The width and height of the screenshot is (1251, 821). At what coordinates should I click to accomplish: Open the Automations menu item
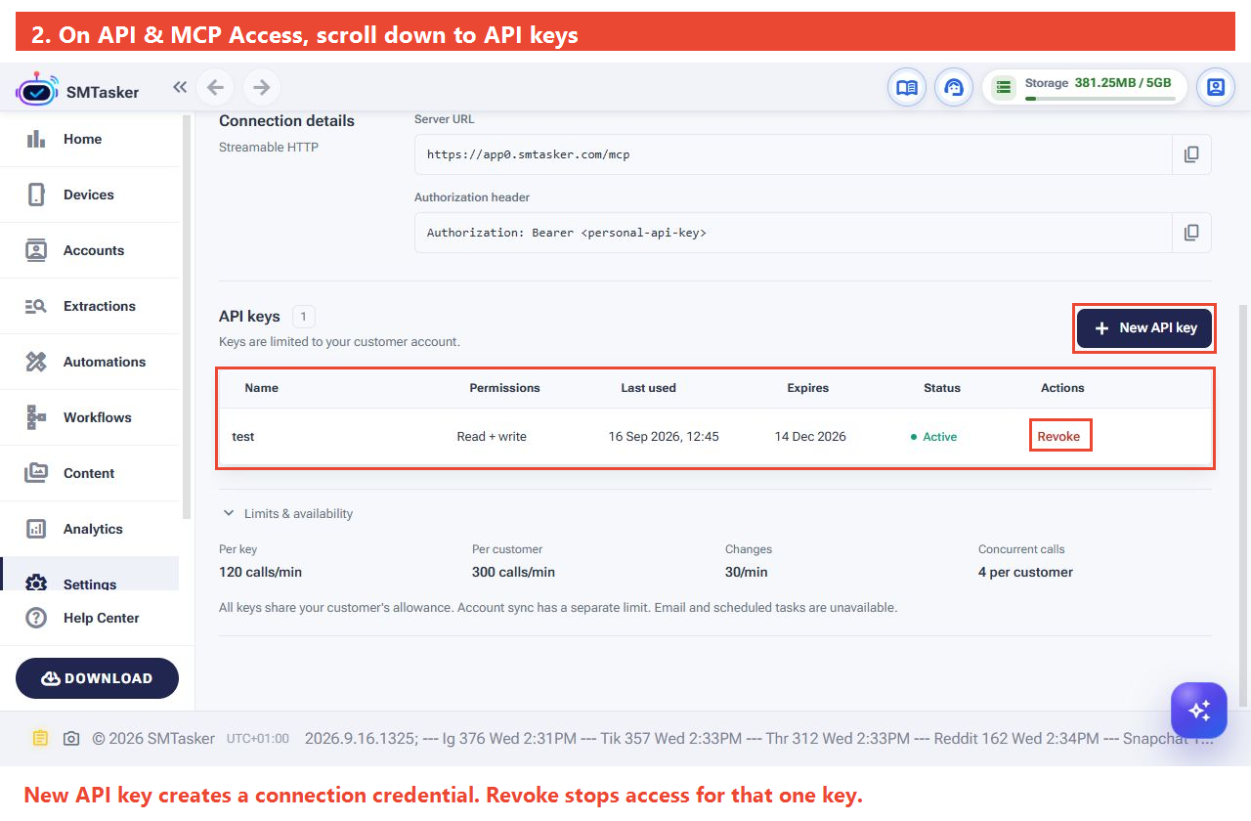click(90, 362)
